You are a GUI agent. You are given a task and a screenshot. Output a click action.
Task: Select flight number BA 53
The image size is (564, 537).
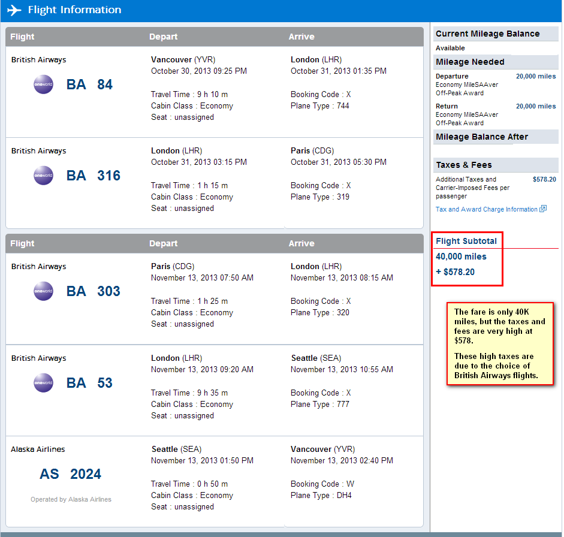click(89, 383)
